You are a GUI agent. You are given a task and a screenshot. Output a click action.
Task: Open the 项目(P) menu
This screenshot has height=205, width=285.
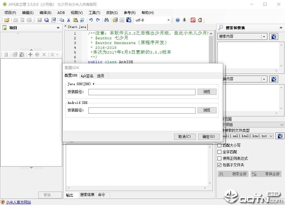[x=10, y=12]
